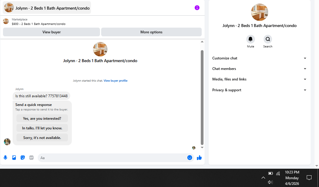The height and width of the screenshot is (187, 319).
Task: Start a voice clip with microphone icon
Action: (x=5, y=158)
